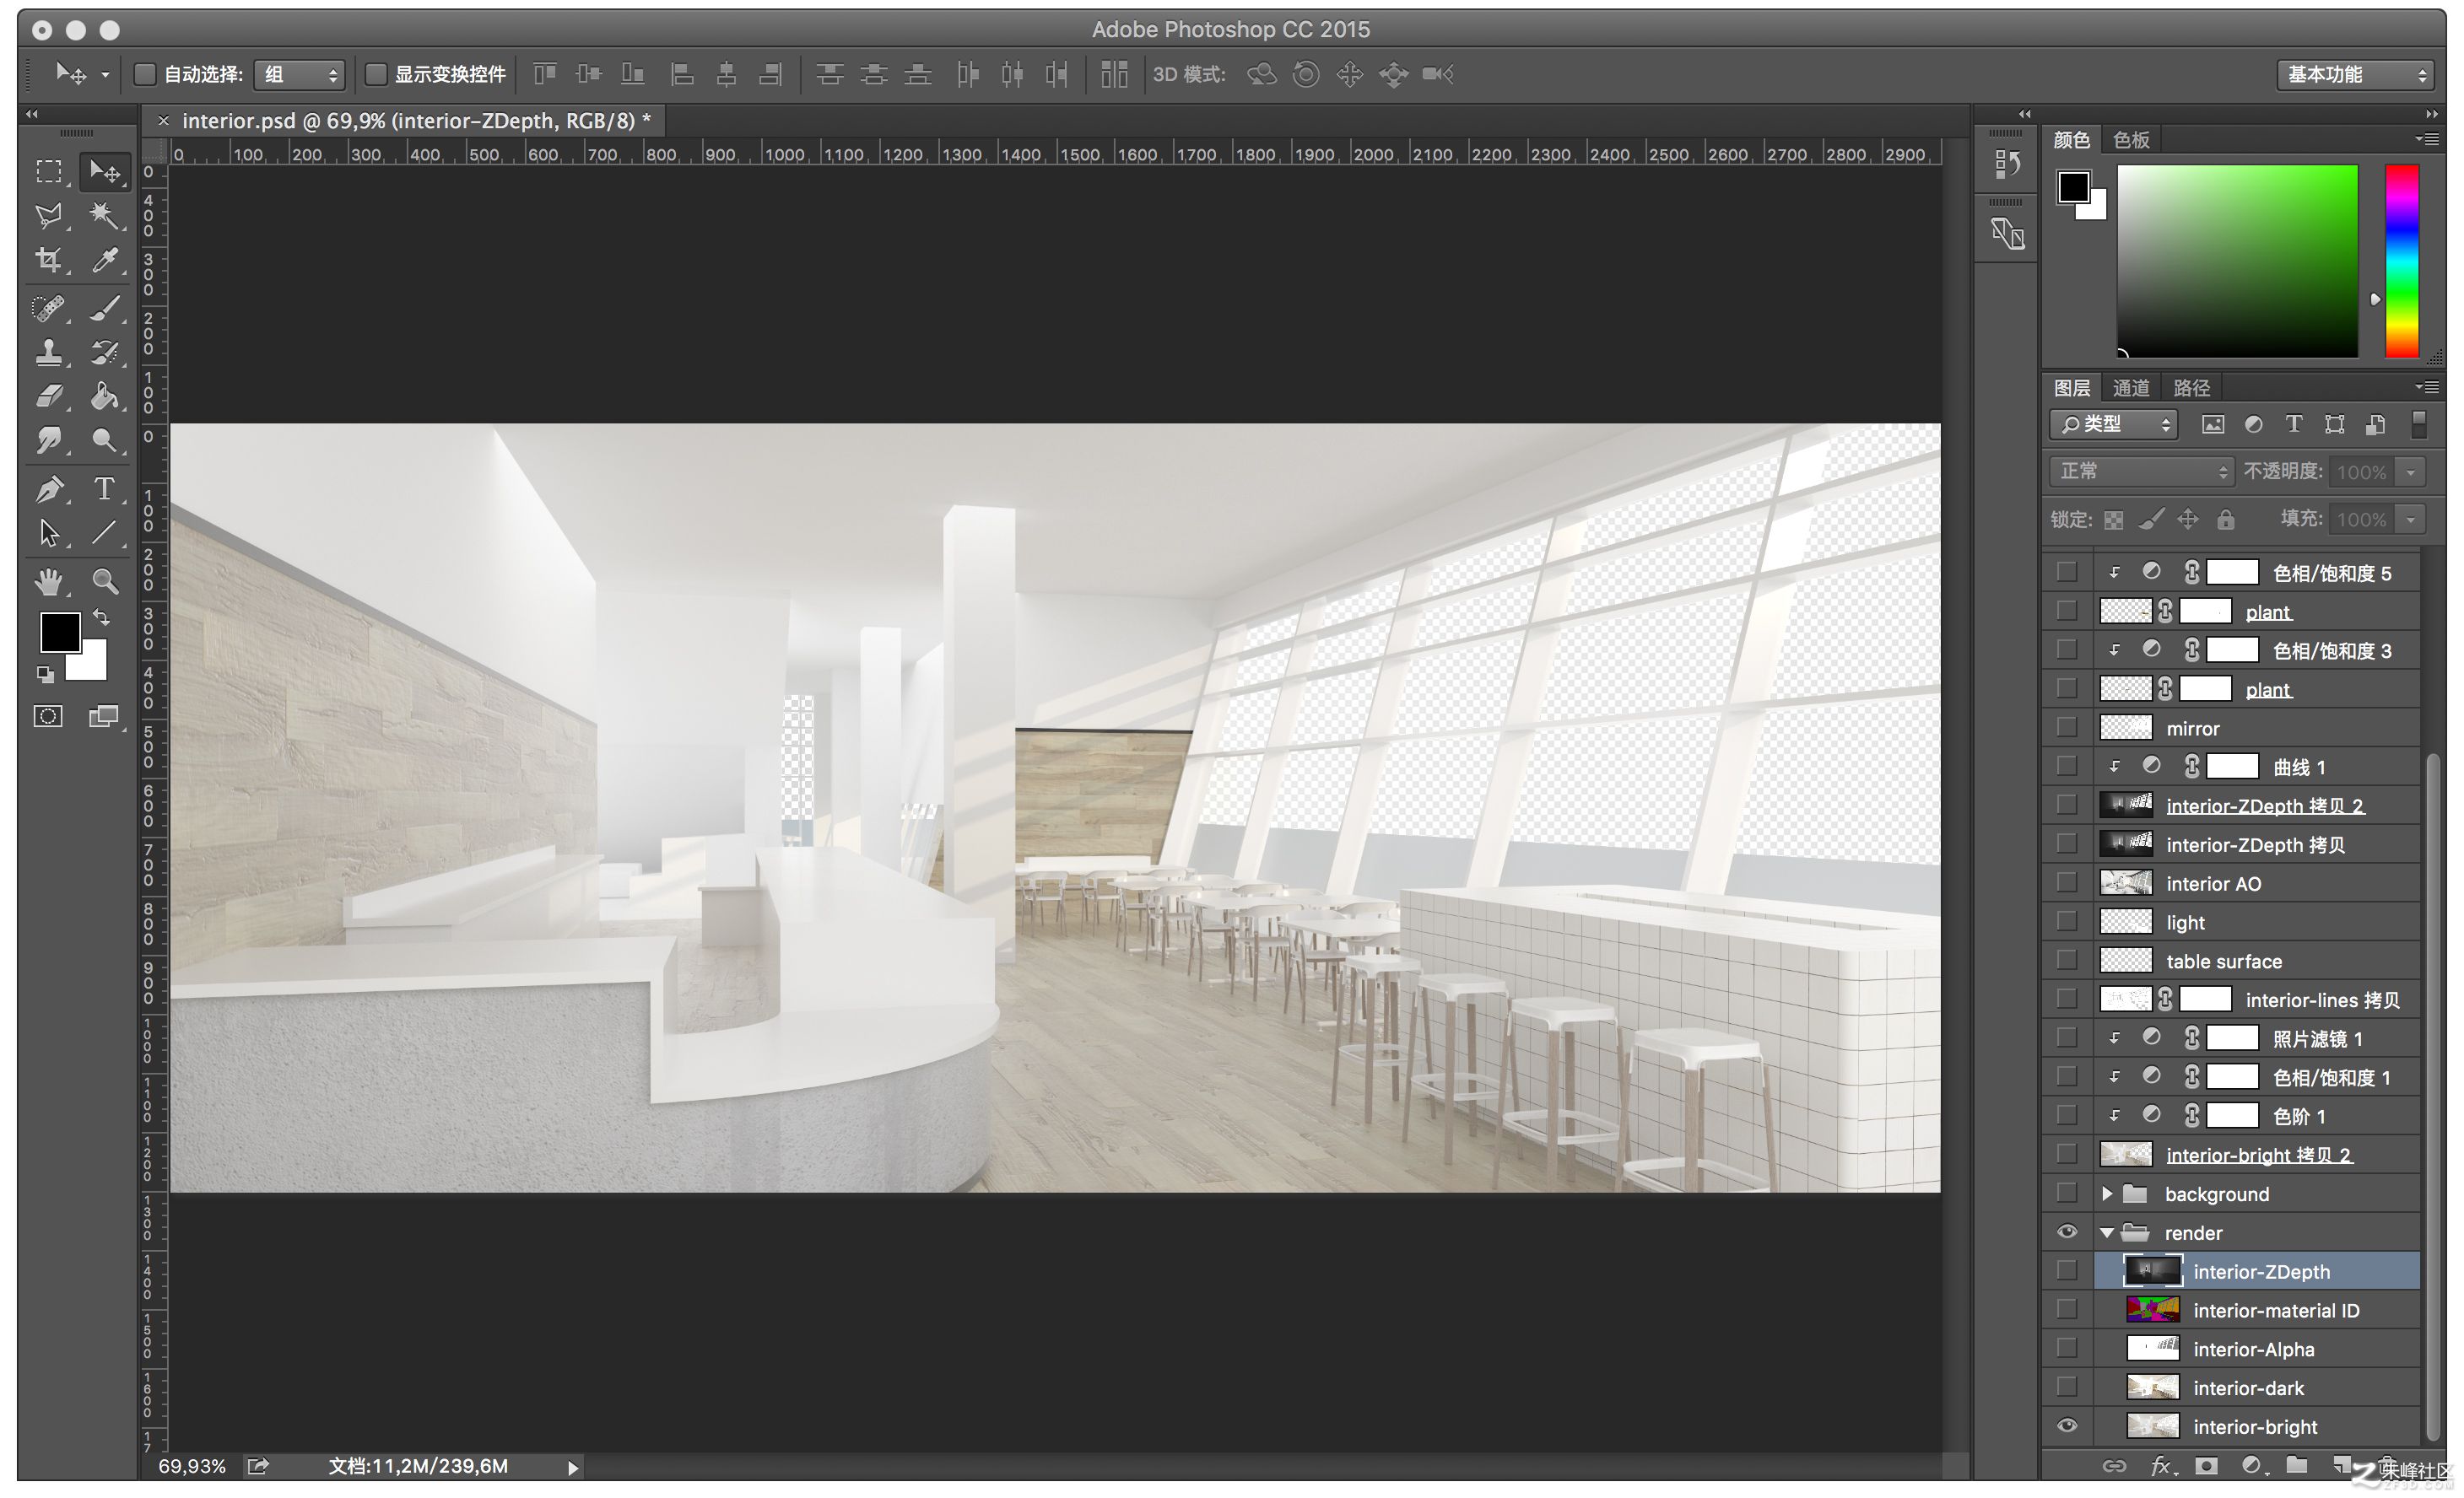Expand the background layer group
This screenshot has width=2464, height=1498.
tap(2106, 1194)
